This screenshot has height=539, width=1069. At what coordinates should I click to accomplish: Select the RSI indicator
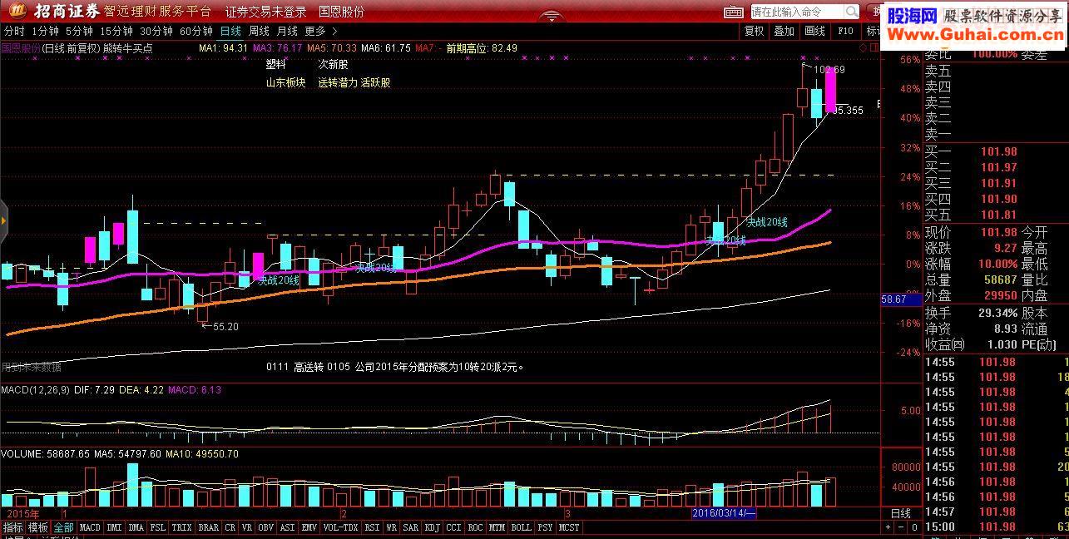372,527
